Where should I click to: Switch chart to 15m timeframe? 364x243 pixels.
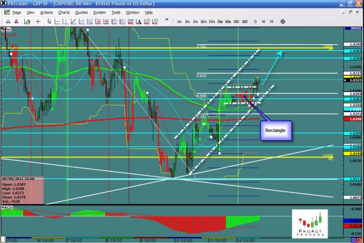click(x=211, y=22)
